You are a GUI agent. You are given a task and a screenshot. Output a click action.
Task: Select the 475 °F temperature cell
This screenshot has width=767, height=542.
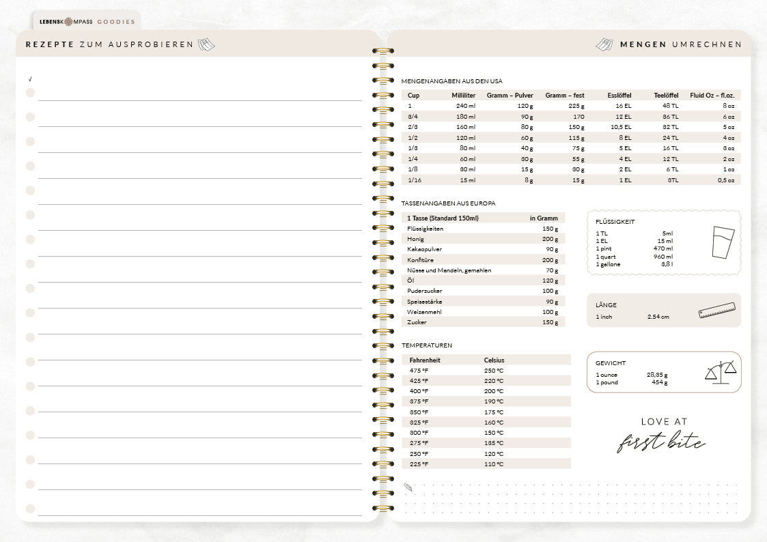click(x=419, y=371)
